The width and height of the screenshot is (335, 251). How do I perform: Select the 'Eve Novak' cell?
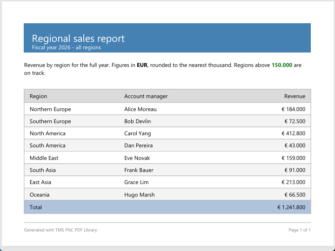pos(137,158)
